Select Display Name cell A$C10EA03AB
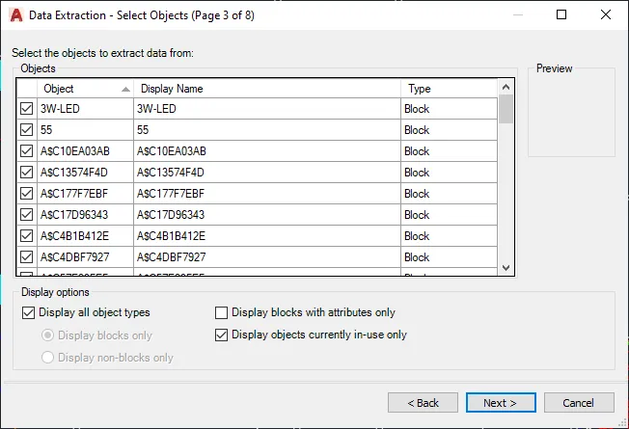The width and height of the screenshot is (629, 429). pos(267,151)
